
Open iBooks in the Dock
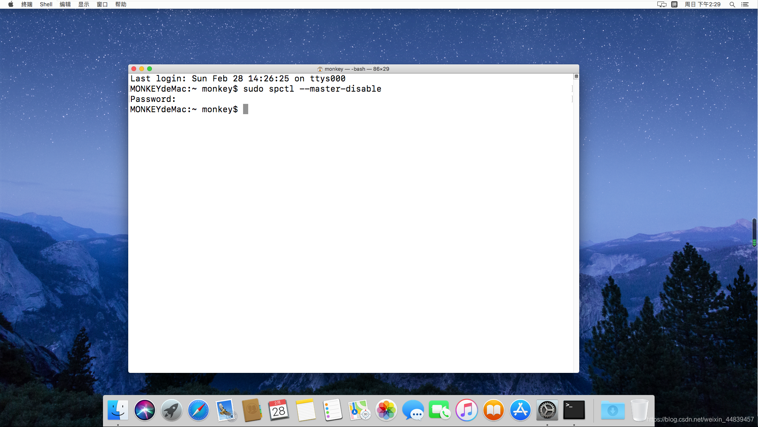494,410
